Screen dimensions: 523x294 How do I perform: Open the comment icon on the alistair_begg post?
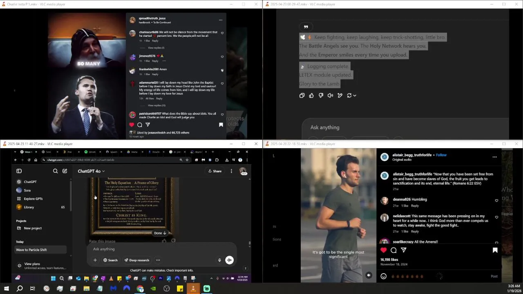click(x=393, y=250)
